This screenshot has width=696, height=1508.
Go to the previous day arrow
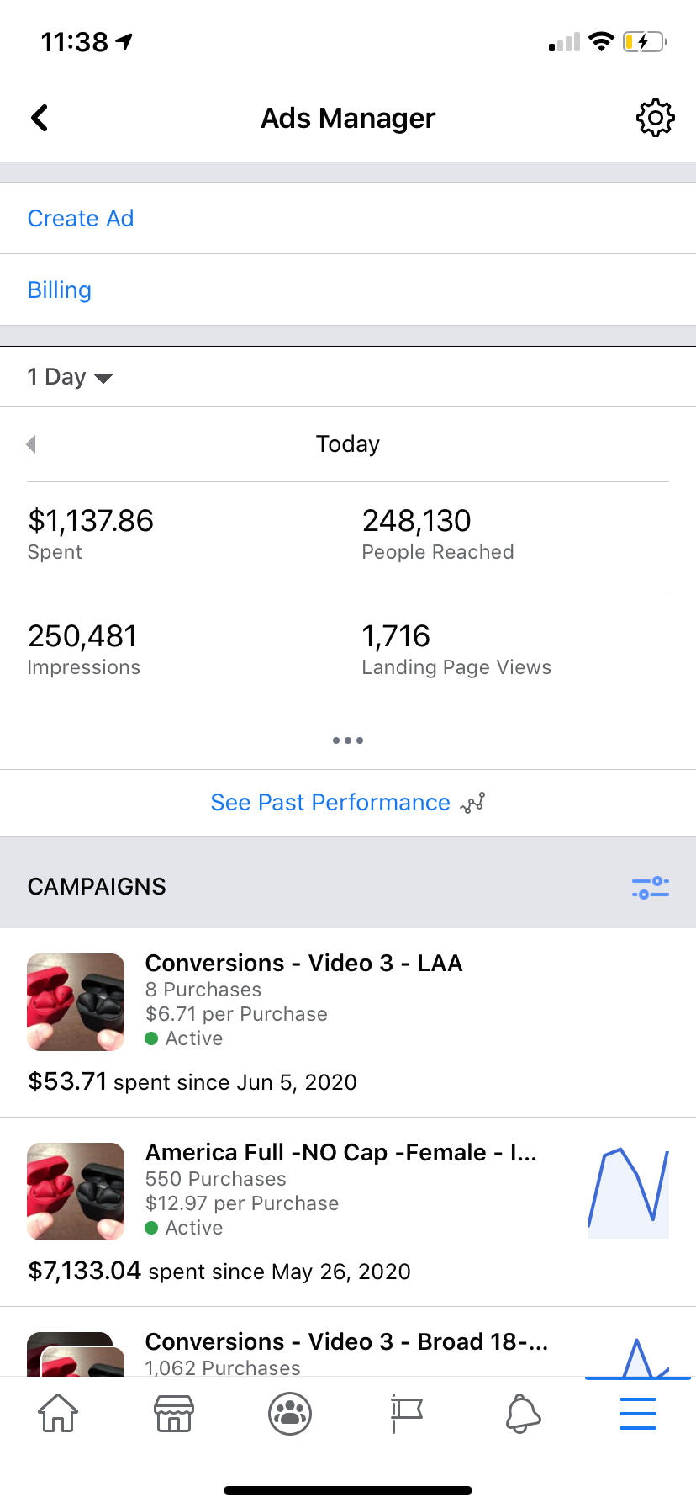32,444
